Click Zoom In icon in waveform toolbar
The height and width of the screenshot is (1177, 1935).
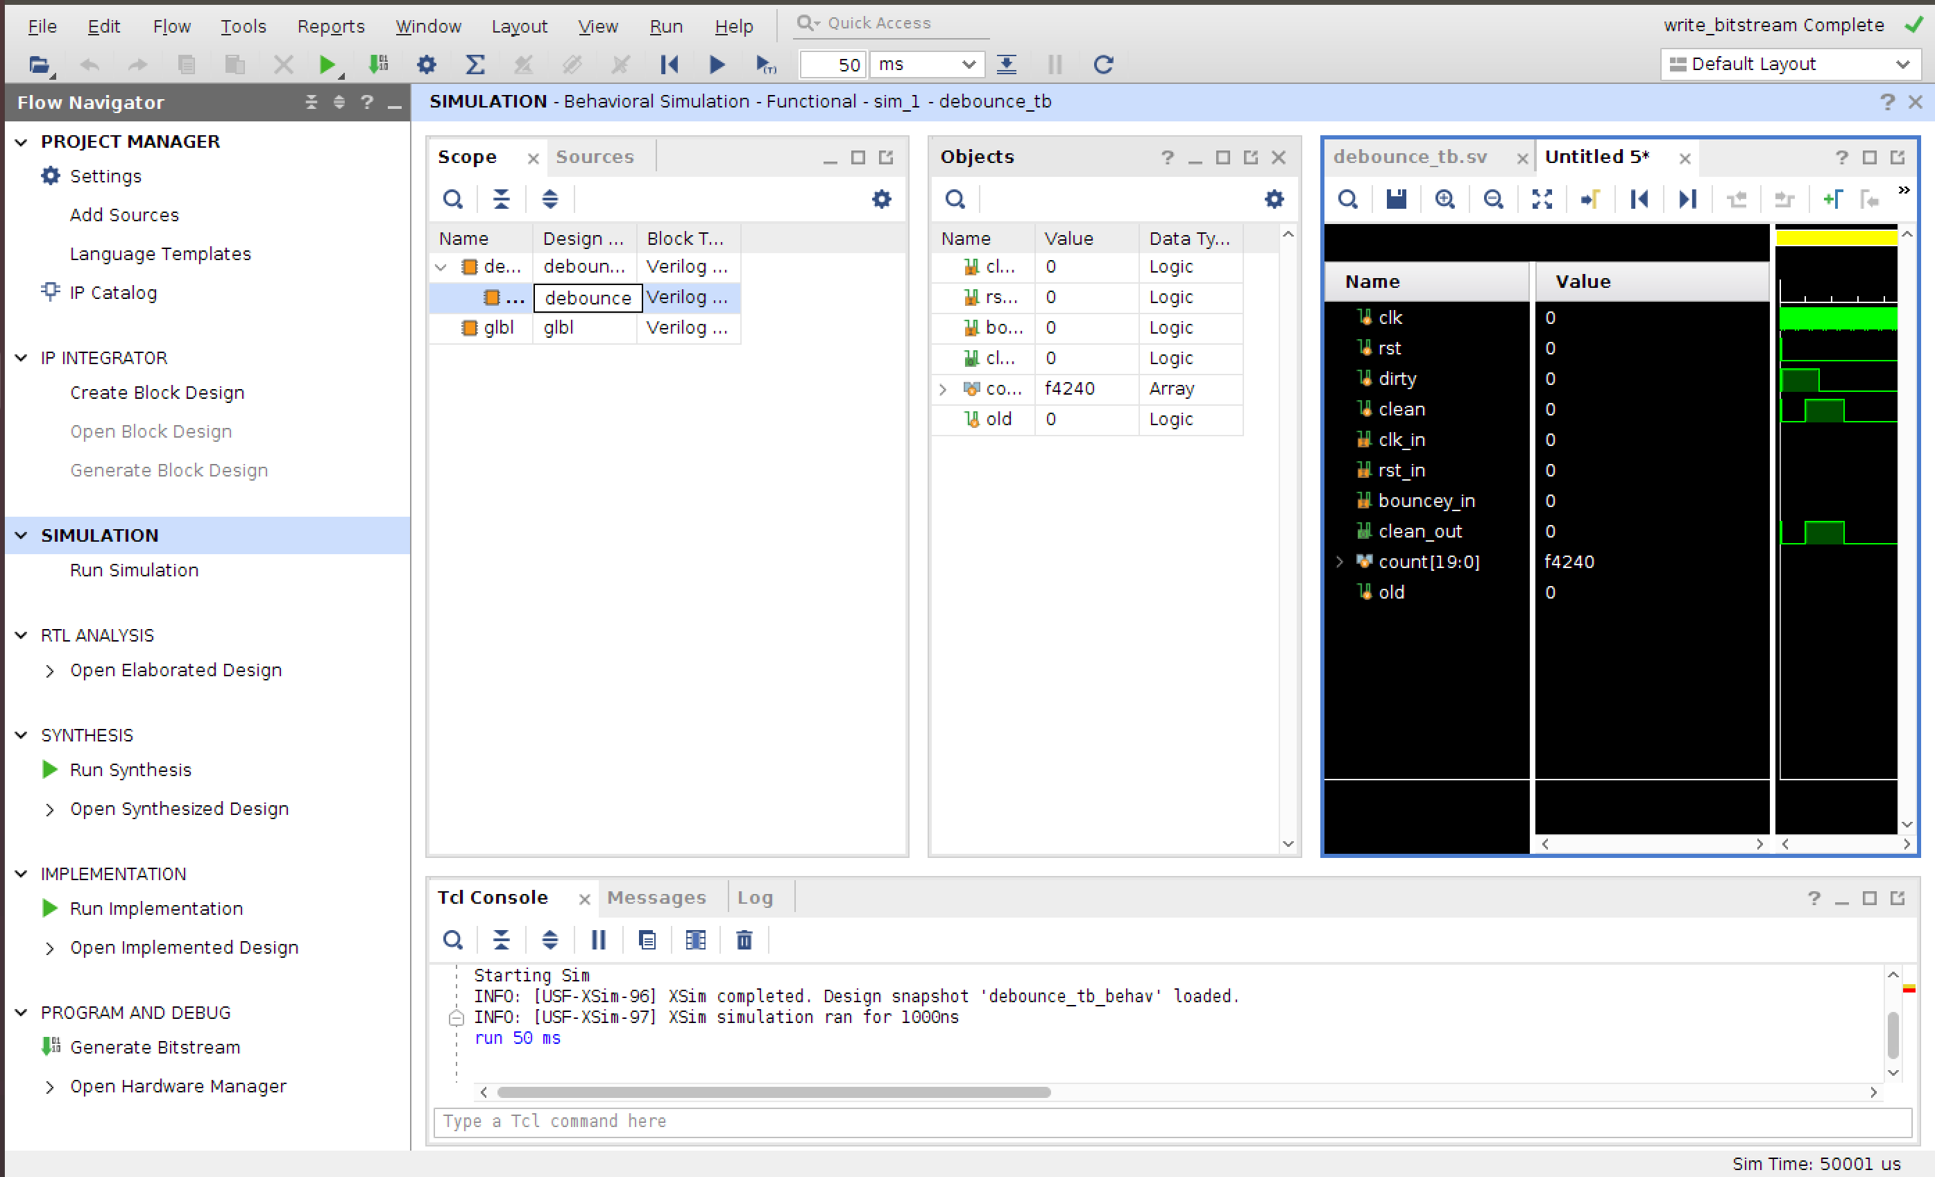tap(1445, 200)
